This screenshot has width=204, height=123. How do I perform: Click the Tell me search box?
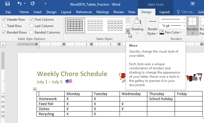[x=186, y=12]
